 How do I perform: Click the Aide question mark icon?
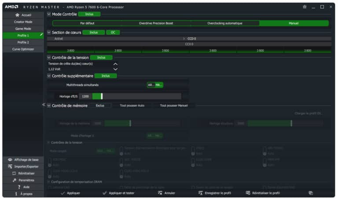pyautogui.click(x=19, y=187)
